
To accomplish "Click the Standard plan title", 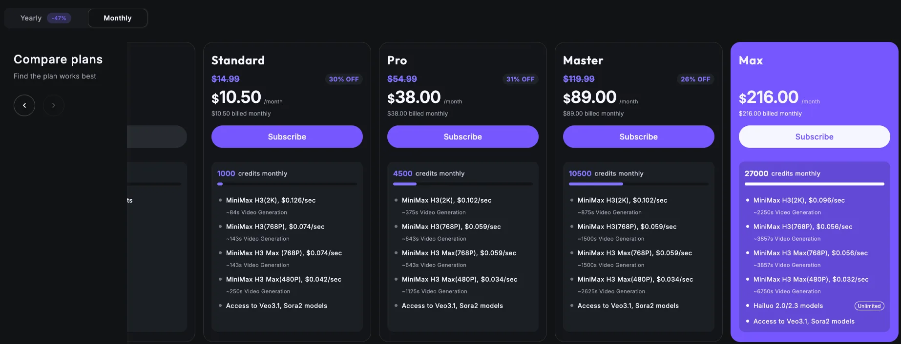I will click(238, 60).
